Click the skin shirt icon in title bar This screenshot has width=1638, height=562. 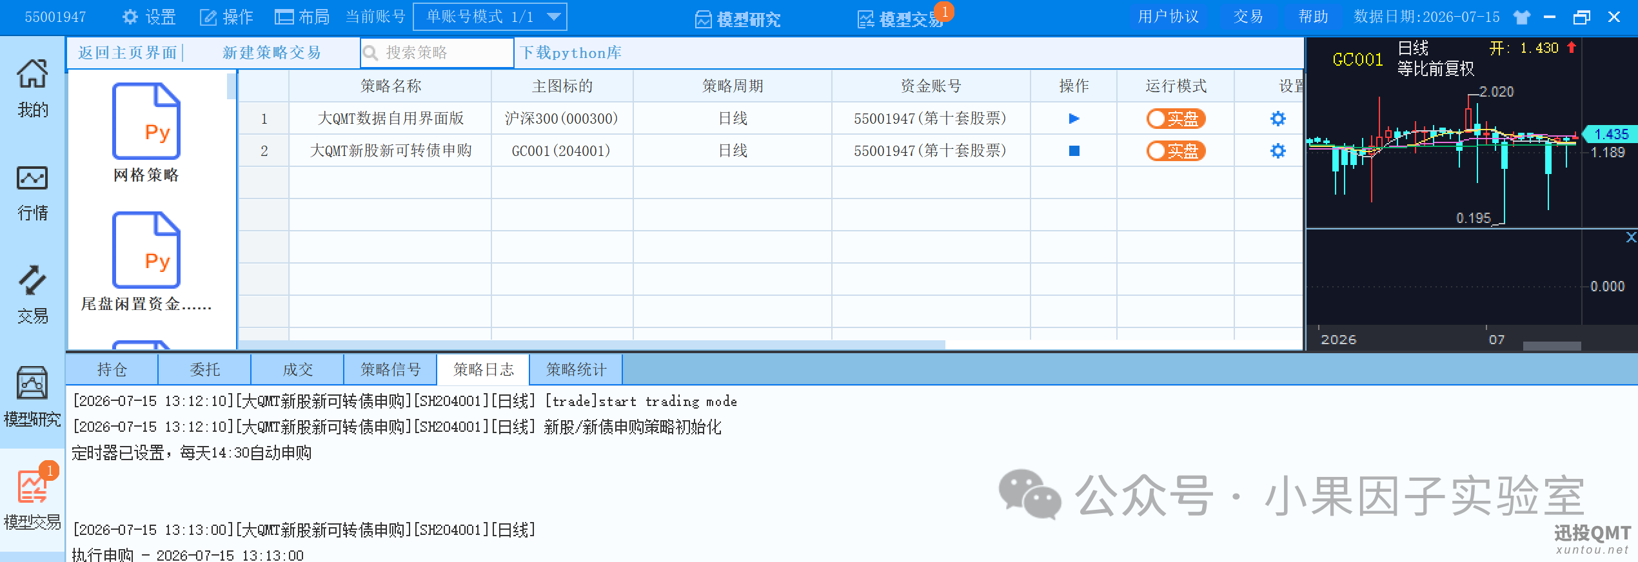coord(1522,17)
